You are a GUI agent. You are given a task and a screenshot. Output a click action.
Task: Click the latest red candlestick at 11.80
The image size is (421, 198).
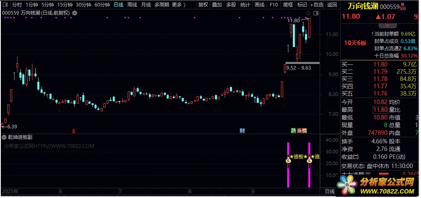[309, 28]
